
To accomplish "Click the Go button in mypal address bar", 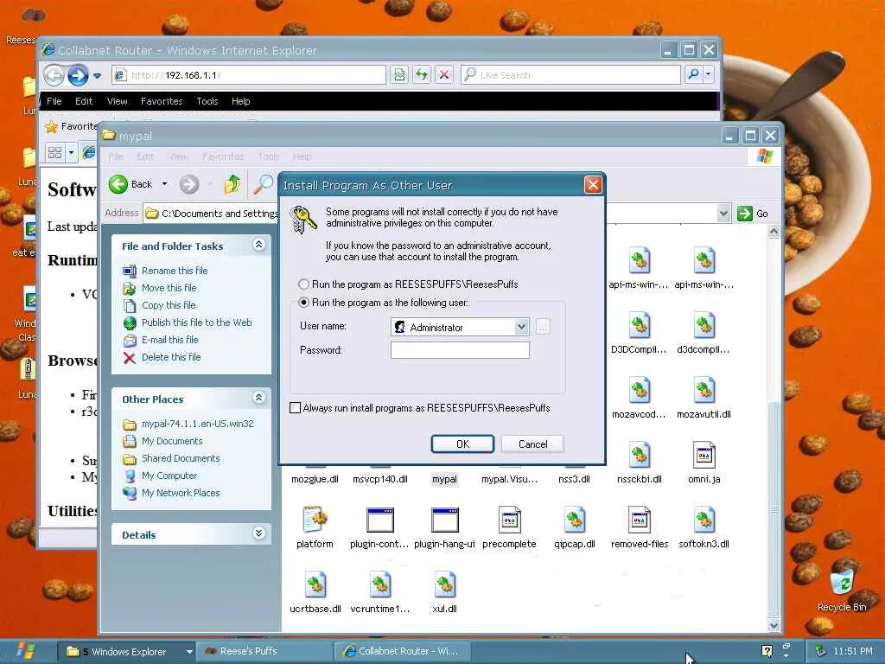I will [754, 214].
